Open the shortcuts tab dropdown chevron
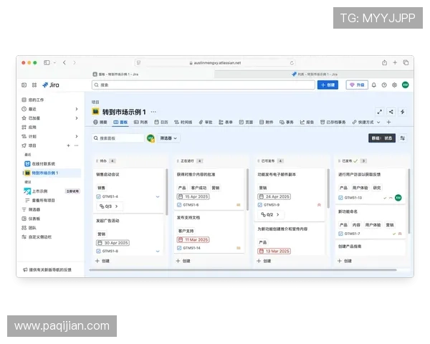The image size is (430, 344). (378, 122)
